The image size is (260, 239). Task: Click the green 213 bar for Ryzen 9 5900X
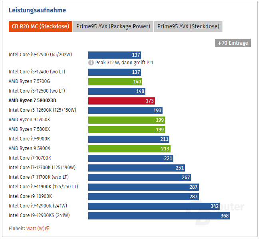[129, 149]
